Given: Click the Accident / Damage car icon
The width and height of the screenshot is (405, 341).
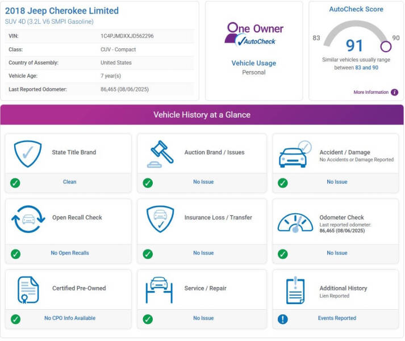Looking at the screenshot, I should (x=295, y=155).
